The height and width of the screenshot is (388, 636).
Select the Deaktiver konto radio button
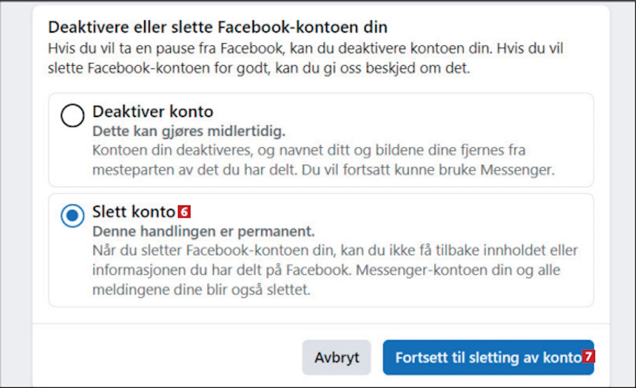tap(73, 115)
